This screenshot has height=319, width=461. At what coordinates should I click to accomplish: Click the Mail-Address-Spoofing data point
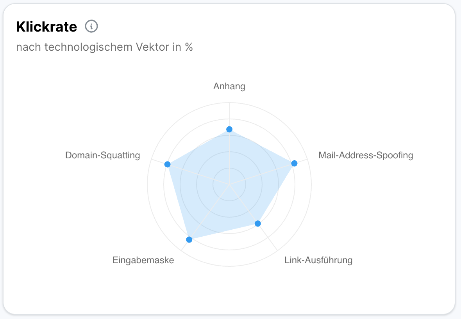coord(295,163)
